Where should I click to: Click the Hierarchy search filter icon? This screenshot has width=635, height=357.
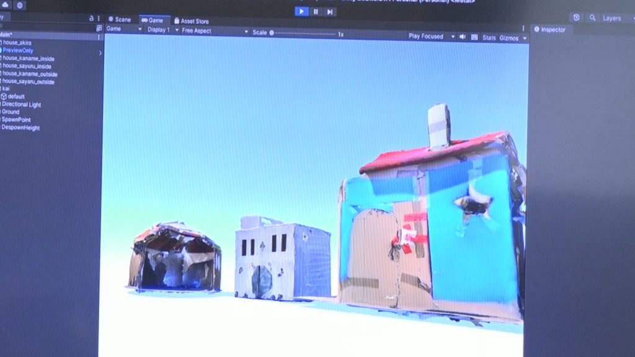point(99,28)
